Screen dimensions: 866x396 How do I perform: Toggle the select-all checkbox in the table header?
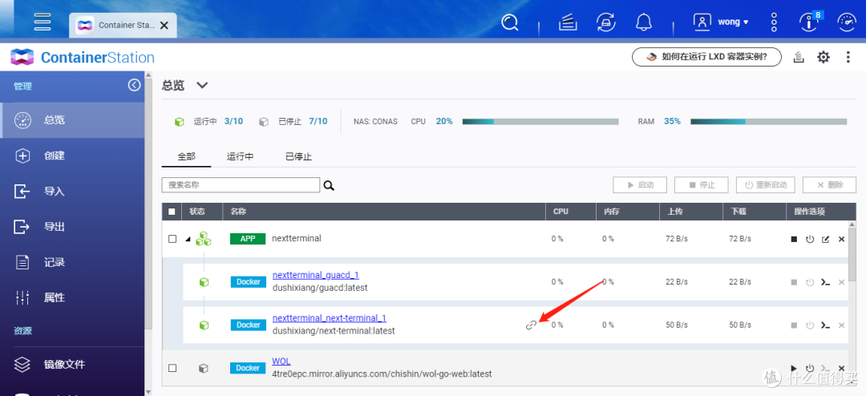172,212
